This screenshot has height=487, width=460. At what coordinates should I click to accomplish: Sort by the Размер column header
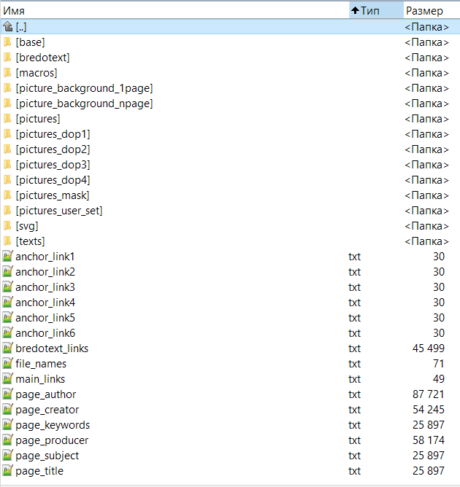click(x=431, y=10)
